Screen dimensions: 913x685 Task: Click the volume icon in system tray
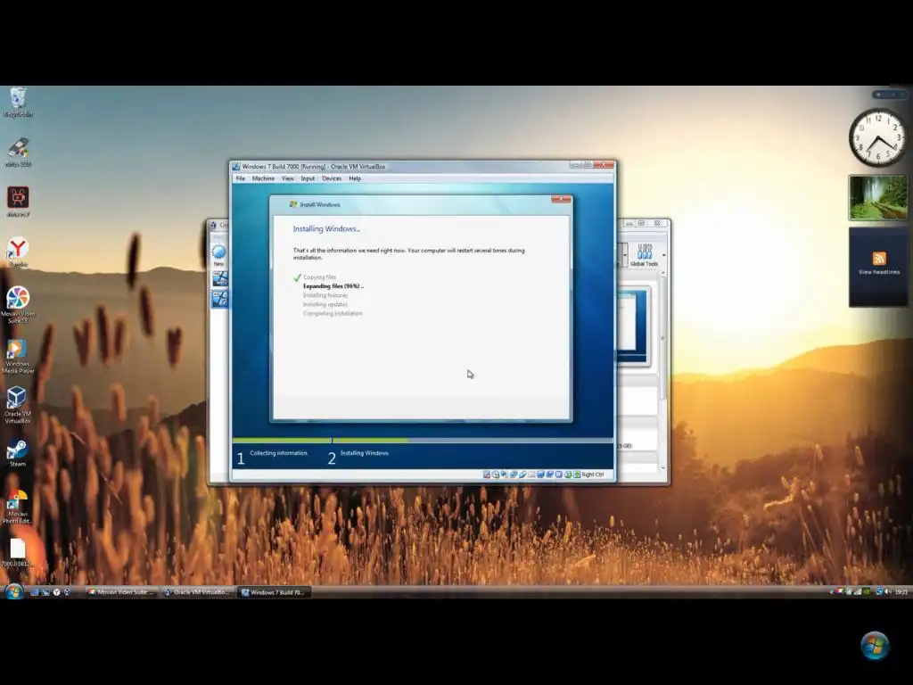[x=888, y=592]
